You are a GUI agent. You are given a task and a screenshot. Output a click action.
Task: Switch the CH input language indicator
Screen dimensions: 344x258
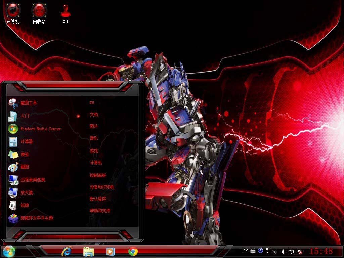[x=246, y=251]
